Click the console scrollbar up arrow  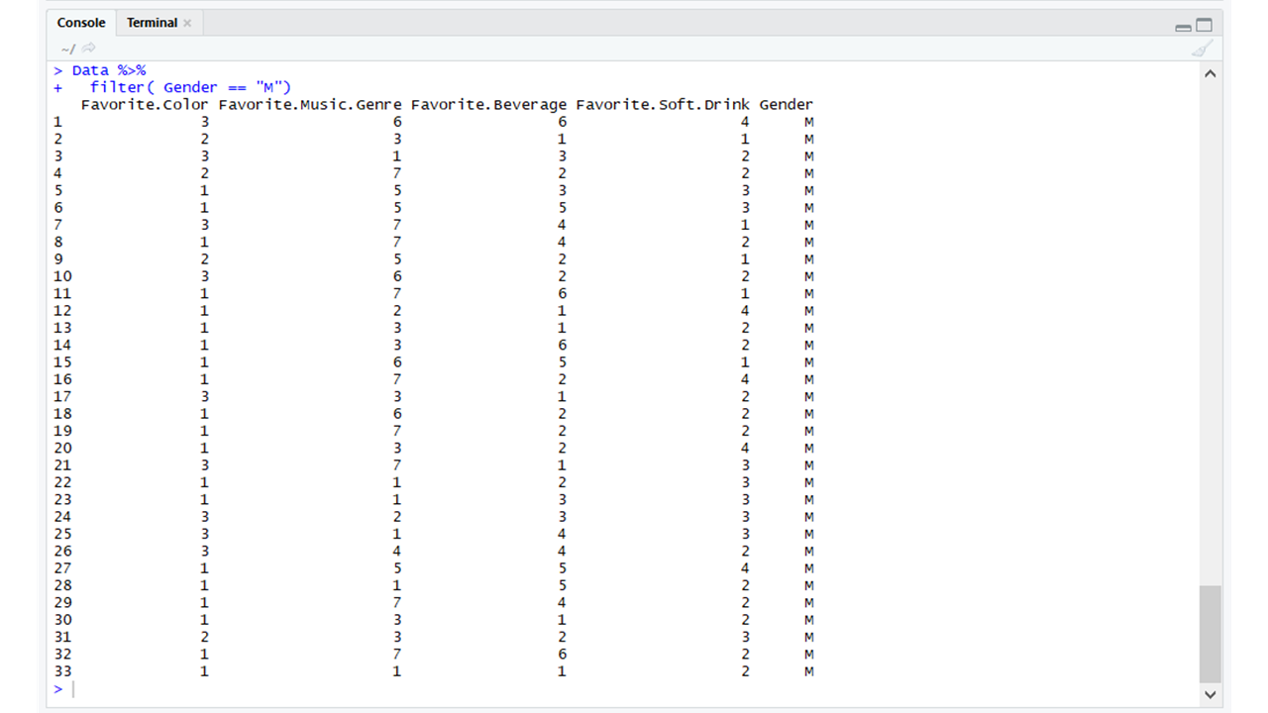(1210, 74)
